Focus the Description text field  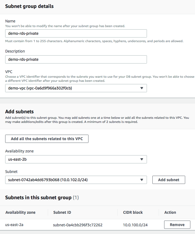pos(76,59)
